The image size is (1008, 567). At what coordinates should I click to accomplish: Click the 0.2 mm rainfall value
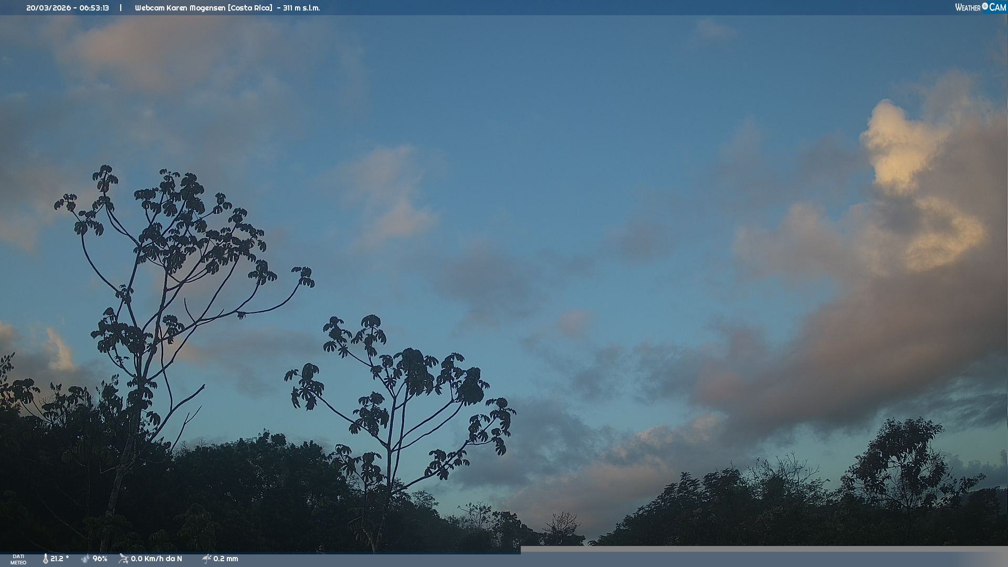point(226,559)
